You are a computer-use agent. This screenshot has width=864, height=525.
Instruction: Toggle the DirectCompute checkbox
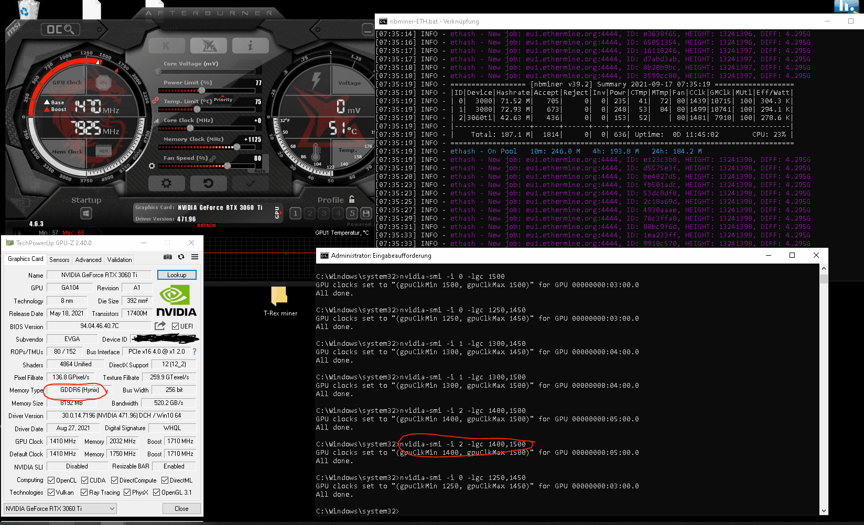pyautogui.click(x=114, y=480)
